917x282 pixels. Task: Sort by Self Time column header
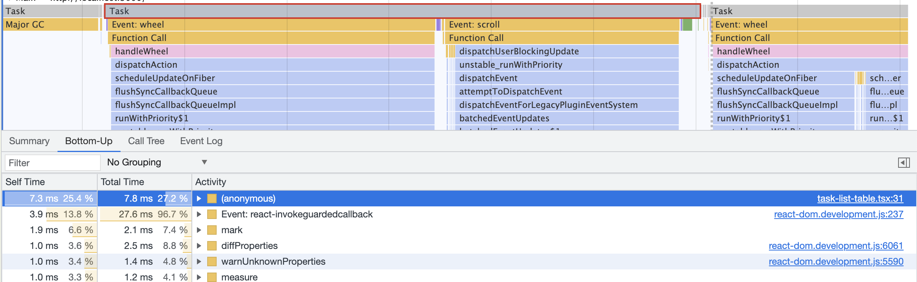click(25, 182)
